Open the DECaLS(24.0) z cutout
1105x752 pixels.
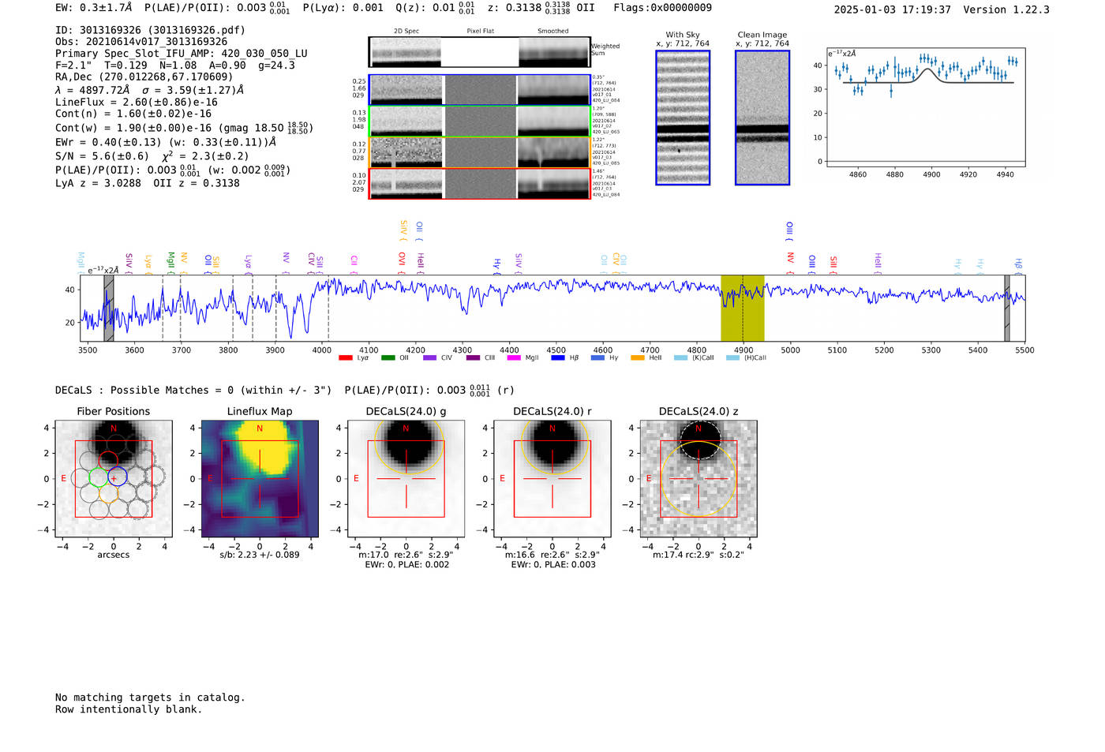(x=699, y=479)
